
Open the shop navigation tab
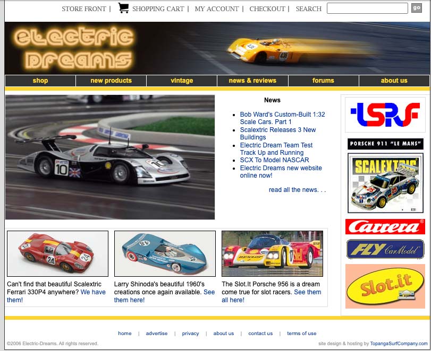40,81
